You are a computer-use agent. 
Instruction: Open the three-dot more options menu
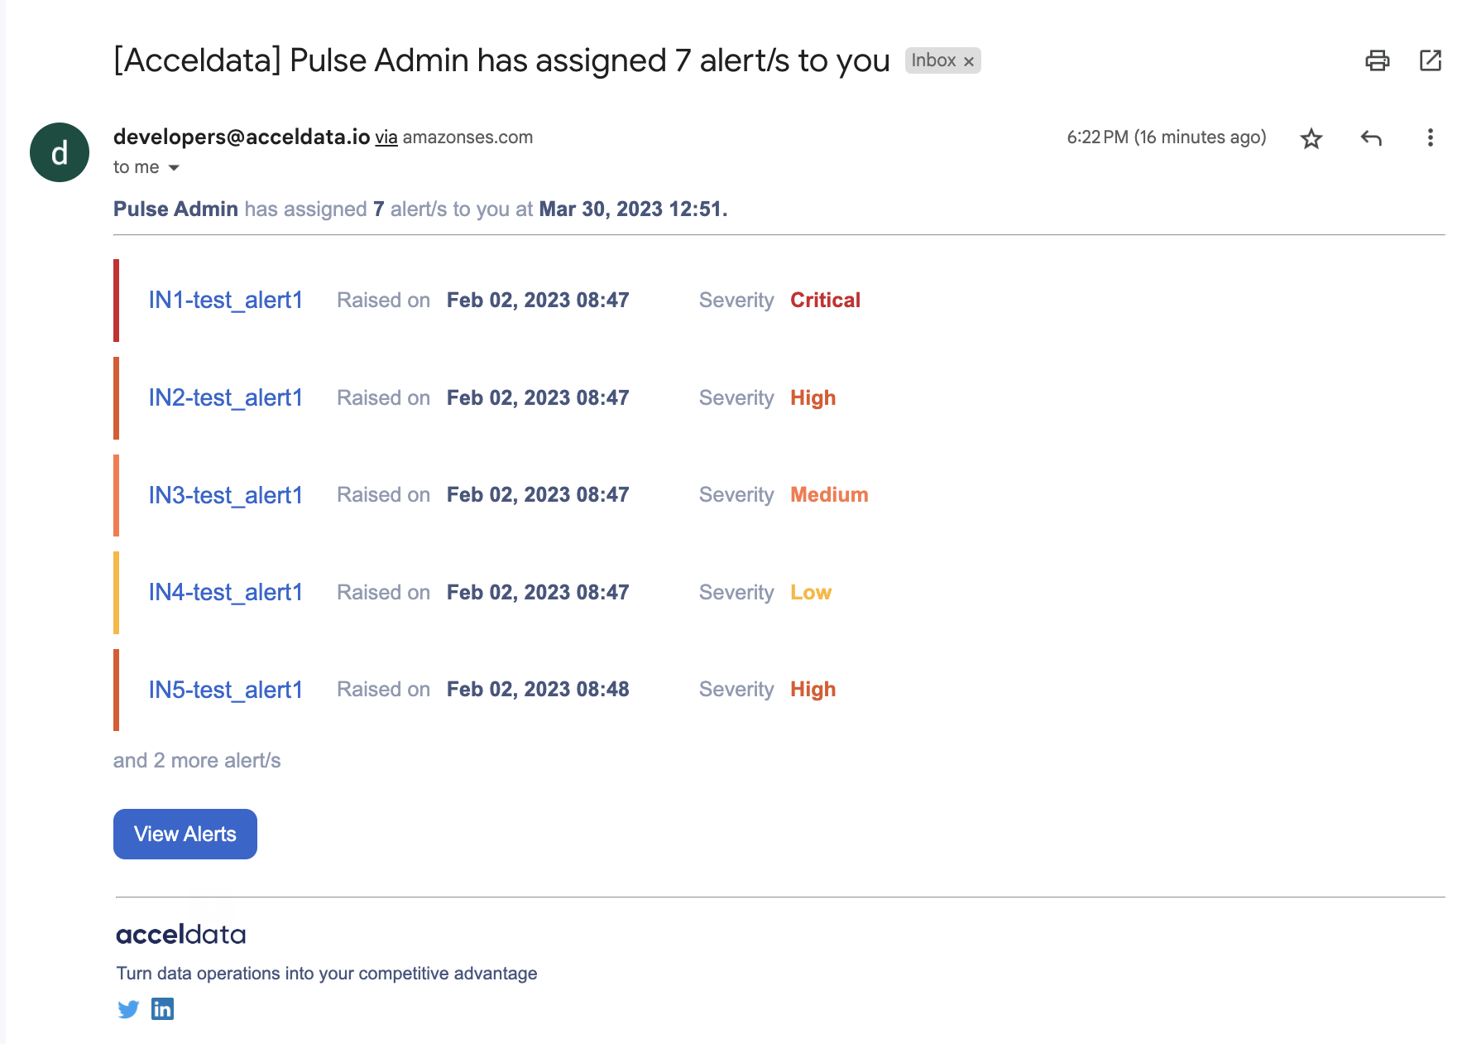click(x=1430, y=138)
